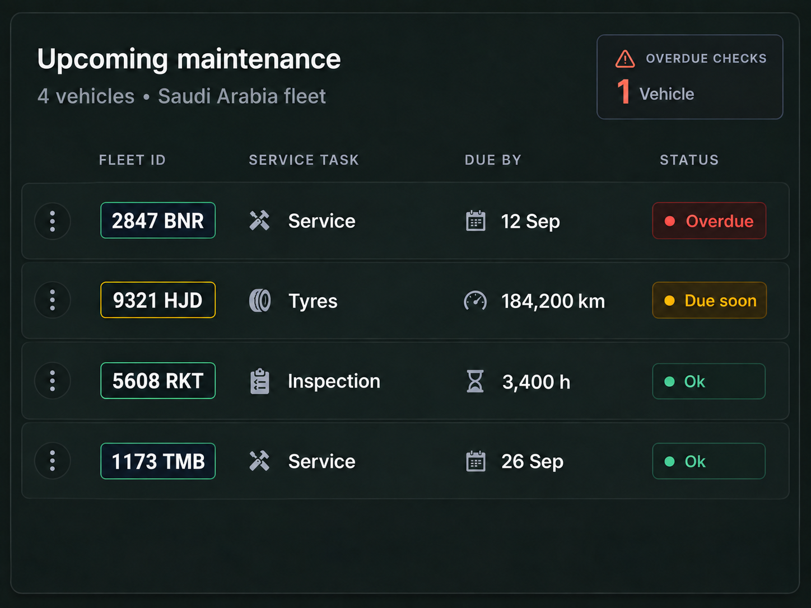The height and width of the screenshot is (608, 811).
Task: Select fleet ID badge 5608 RKT
Action: pyautogui.click(x=158, y=381)
